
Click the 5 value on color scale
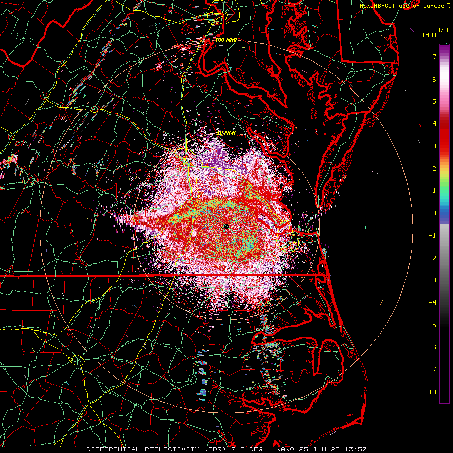click(x=434, y=101)
